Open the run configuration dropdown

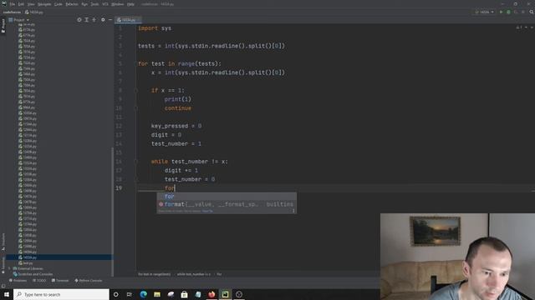tap(485, 12)
